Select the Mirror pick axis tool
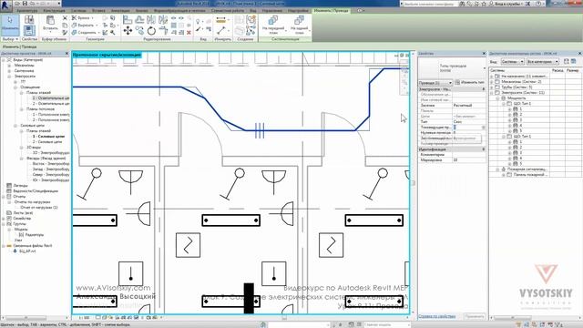 pos(151,20)
